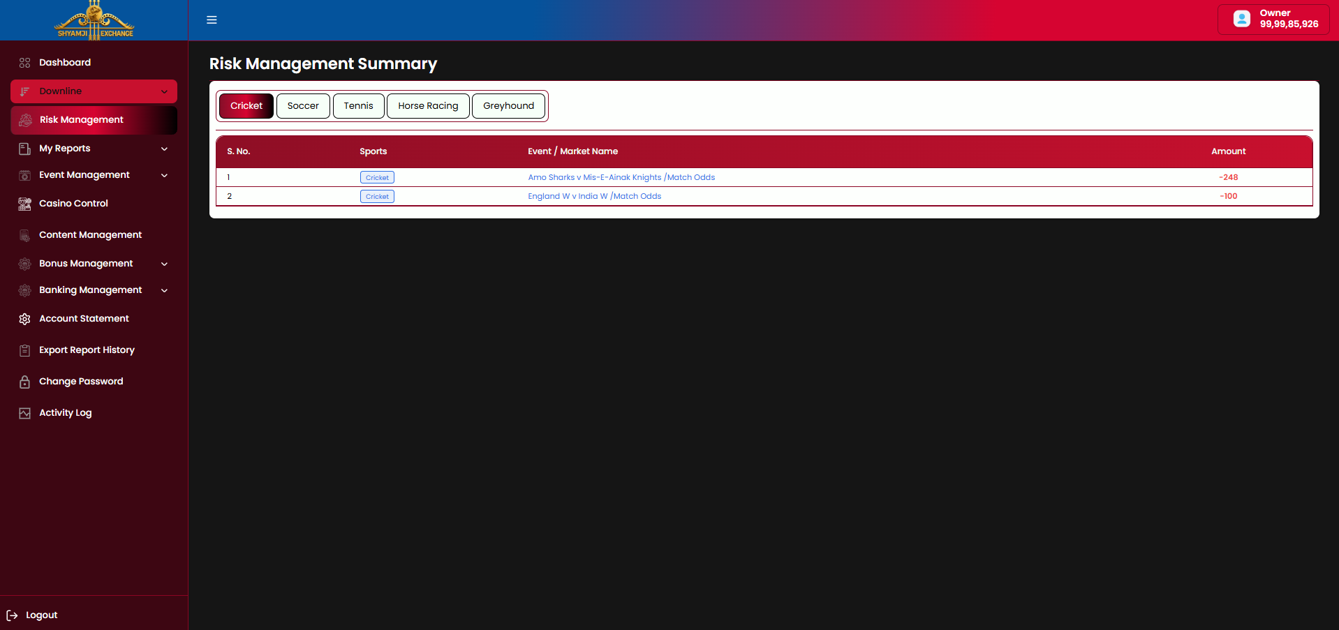Click the Owner profile avatar icon
The height and width of the screenshot is (630, 1339).
(1242, 19)
